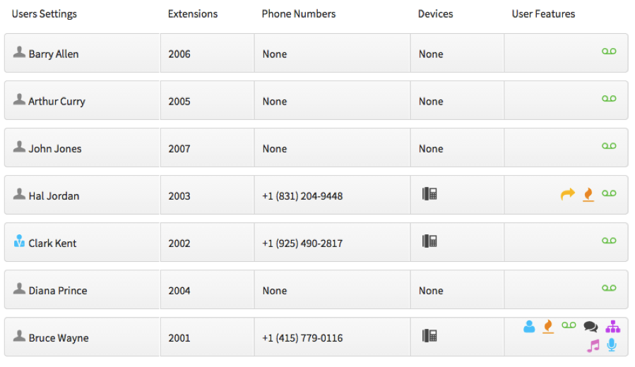
Task: Click Barry Allen's voicemail feature icon
Action: pyautogui.click(x=609, y=52)
